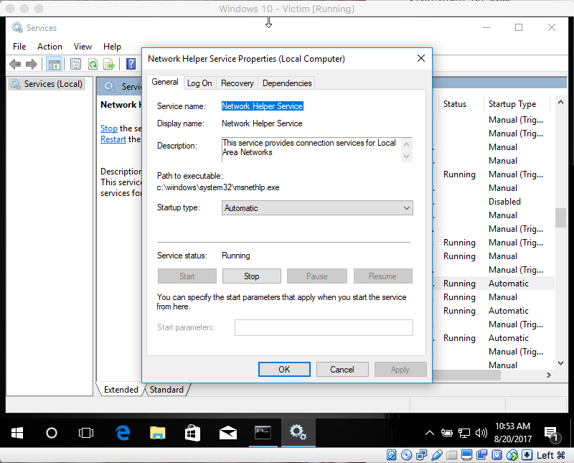Screen dimensions: 574x463
Task: Click the Apply button
Action: click(400, 369)
